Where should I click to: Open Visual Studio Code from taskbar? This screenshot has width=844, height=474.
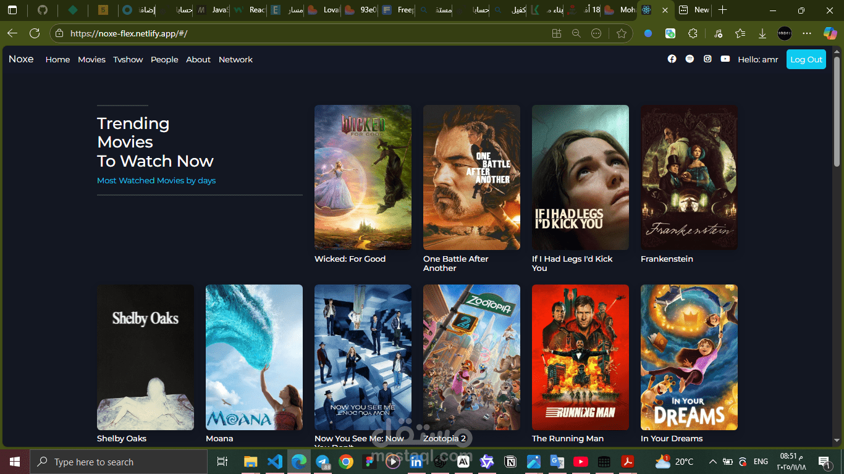click(x=274, y=462)
